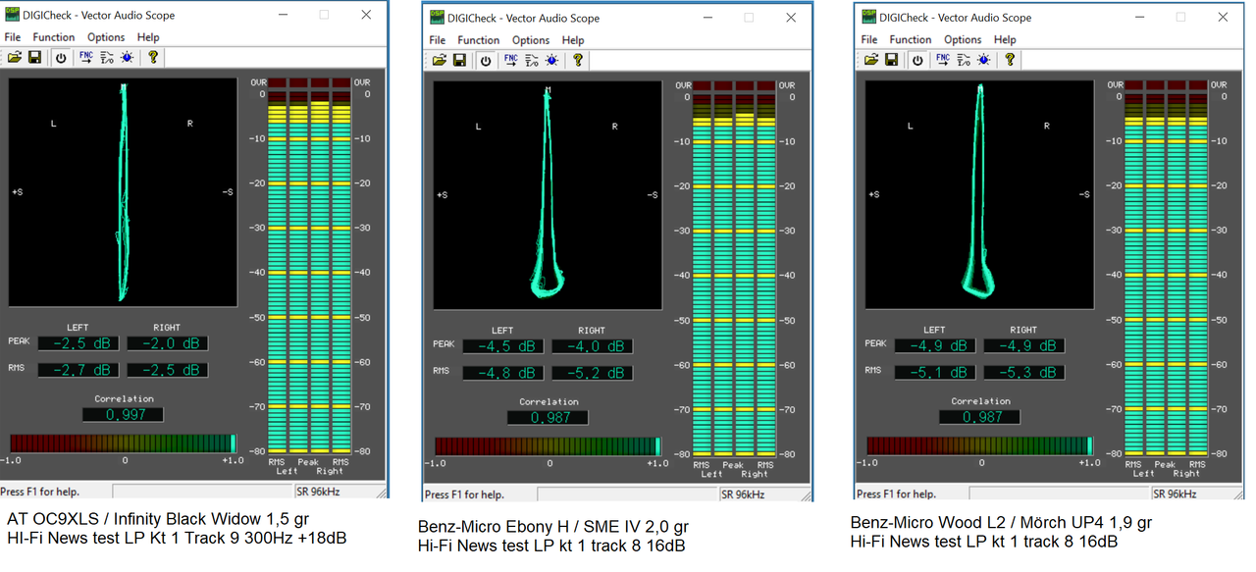Save icon in right DIGICheck window

[x=892, y=60]
